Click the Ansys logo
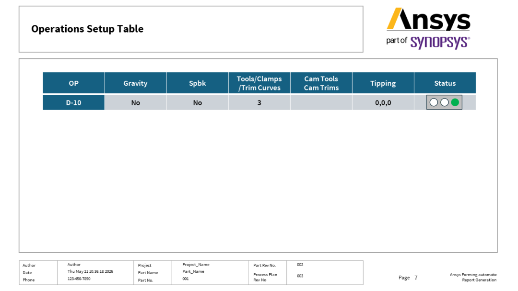Viewport: 518px width, 291px height. [x=428, y=19]
